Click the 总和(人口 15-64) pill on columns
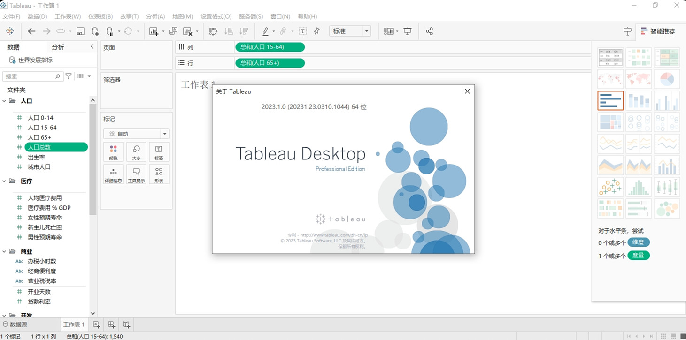Screen dimensions: 686x340 (270, 47)
